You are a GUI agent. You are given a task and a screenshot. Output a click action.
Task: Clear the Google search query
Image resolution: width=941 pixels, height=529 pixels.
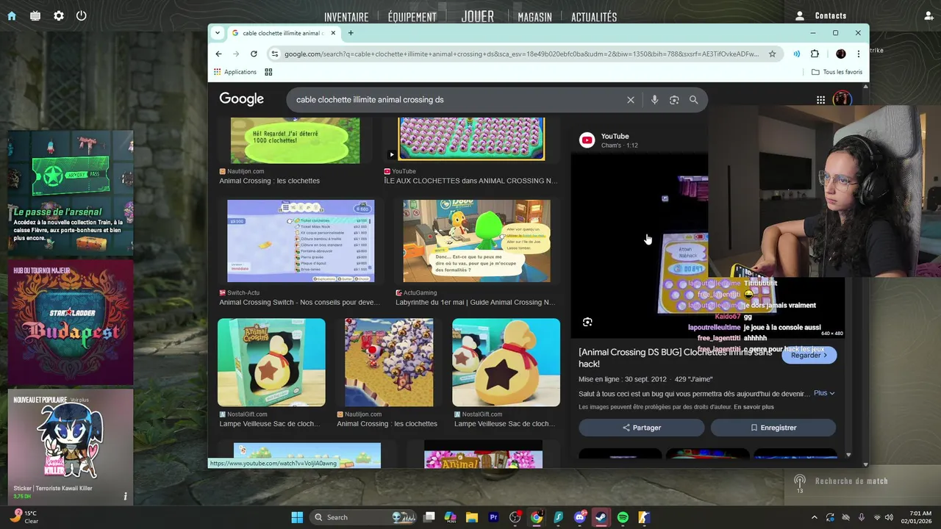[630, 100]
